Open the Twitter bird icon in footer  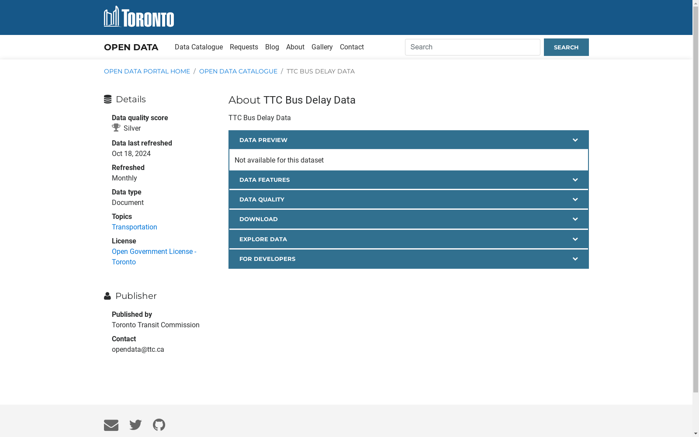[x=135, y=425]
